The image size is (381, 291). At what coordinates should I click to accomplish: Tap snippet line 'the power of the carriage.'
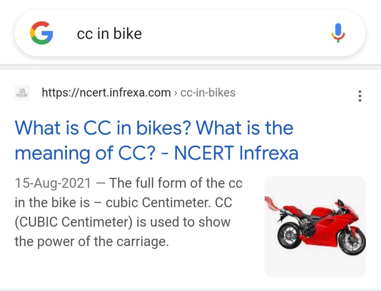[x=92, y=242]
